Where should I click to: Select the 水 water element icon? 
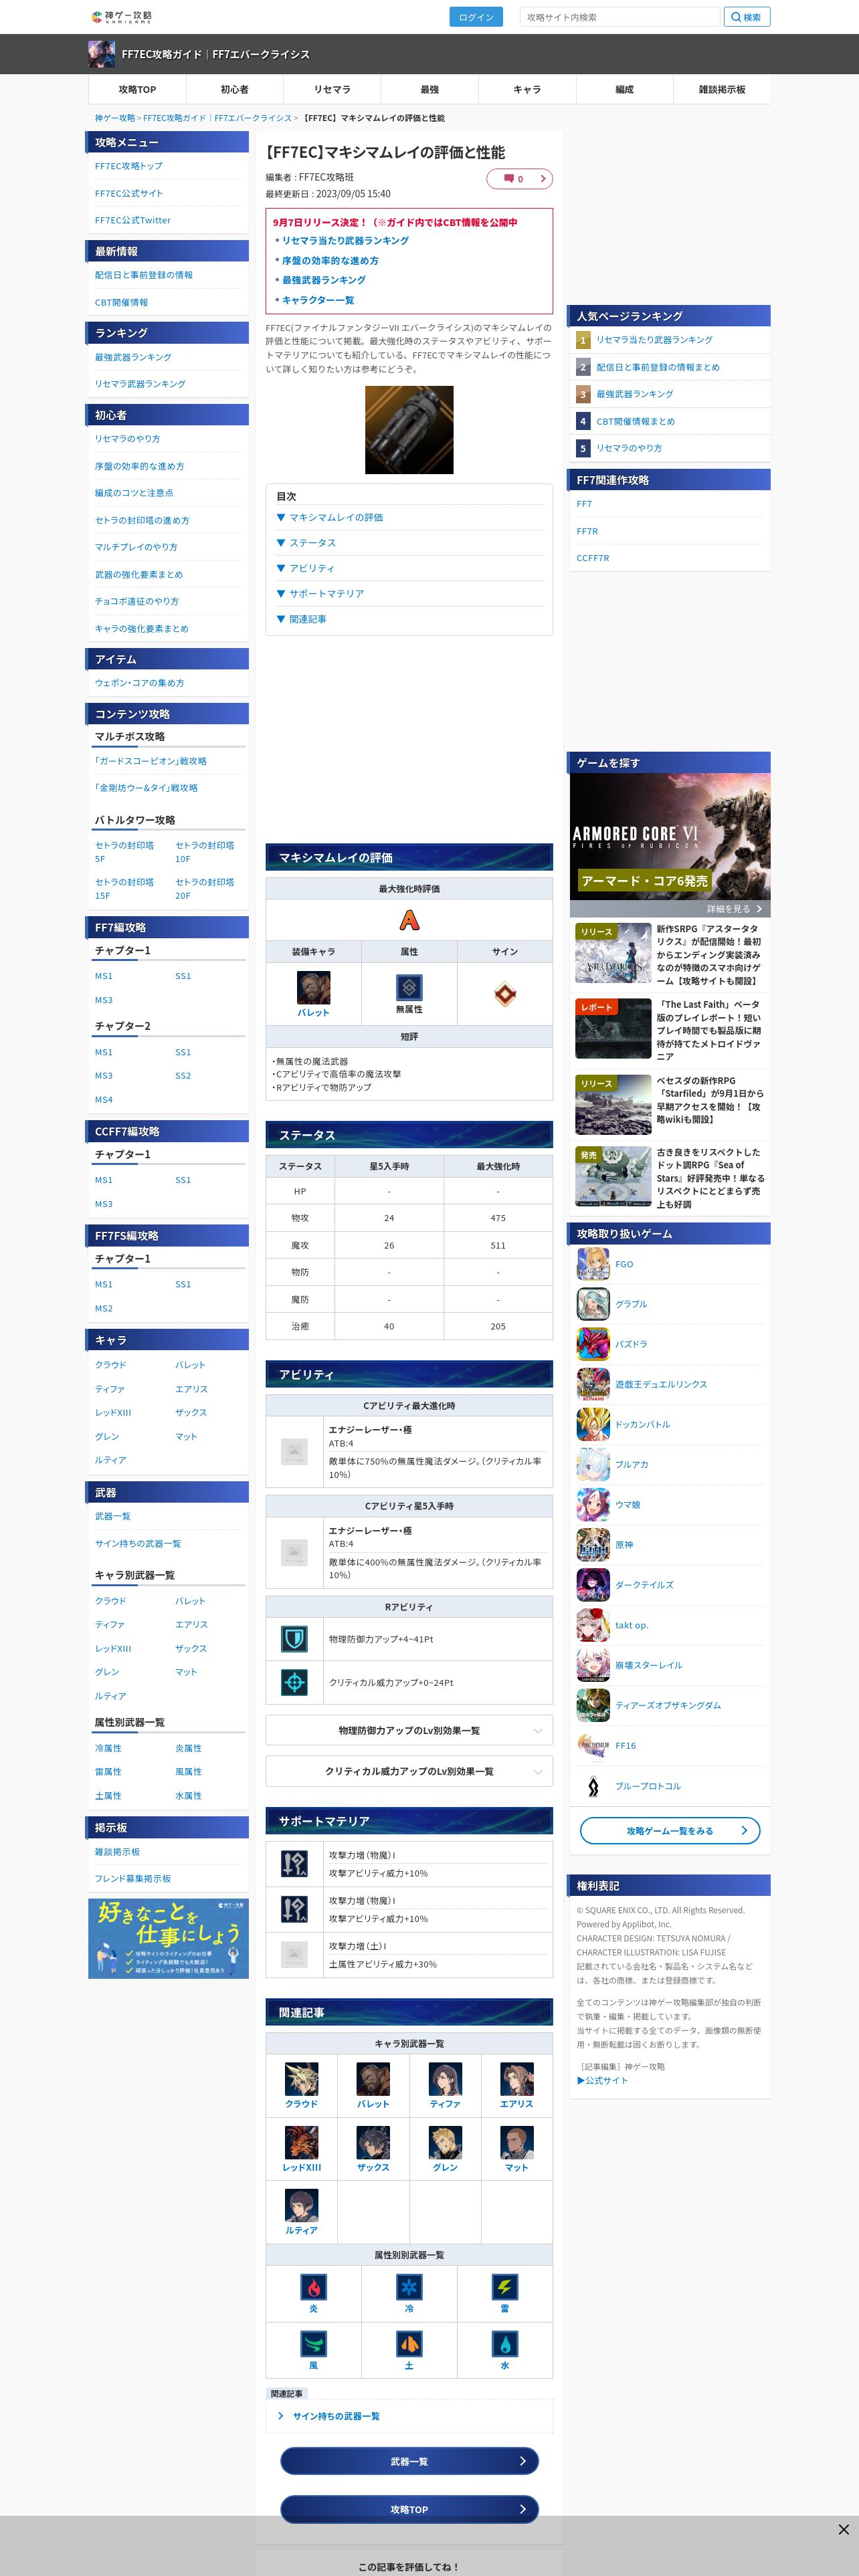pyautogui.click(x=505, y=2344)
